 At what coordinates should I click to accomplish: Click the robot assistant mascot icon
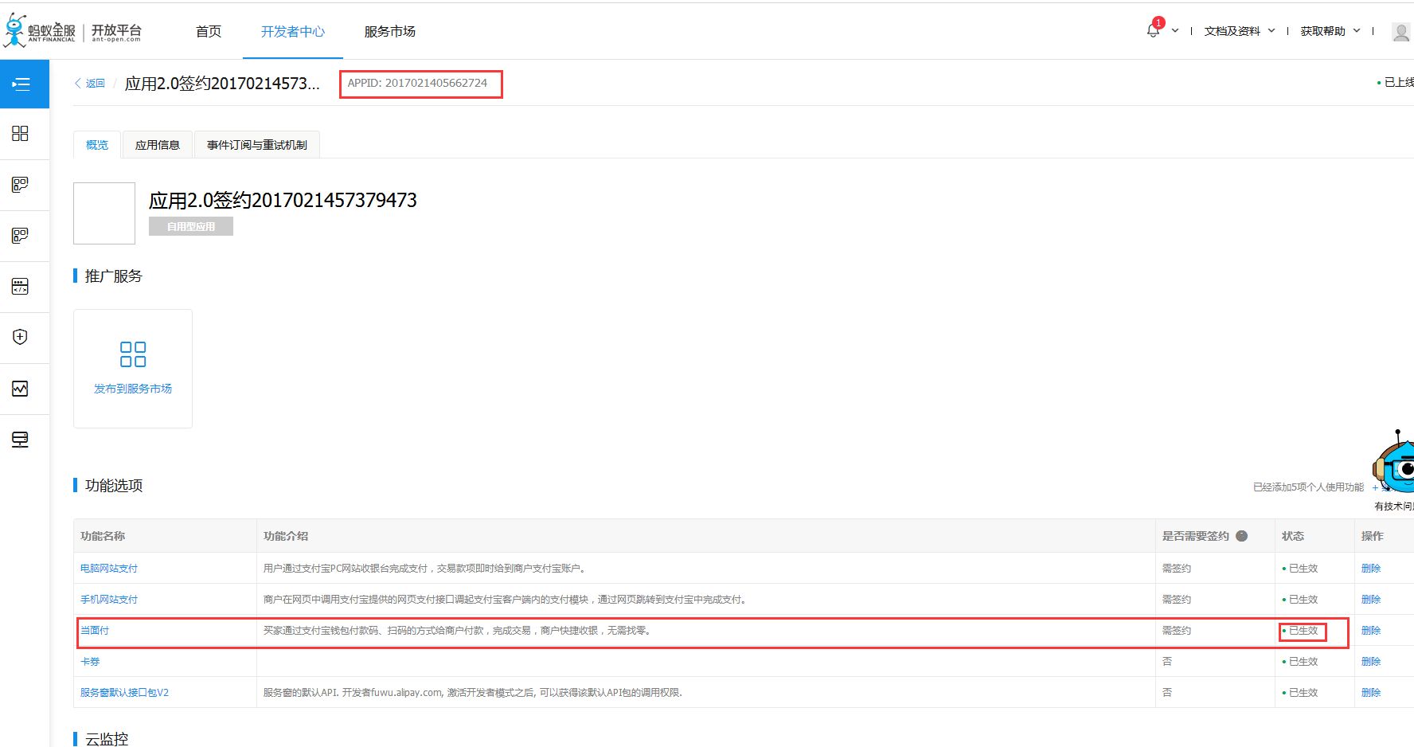pyautogui.click(x=1394, y=462)
